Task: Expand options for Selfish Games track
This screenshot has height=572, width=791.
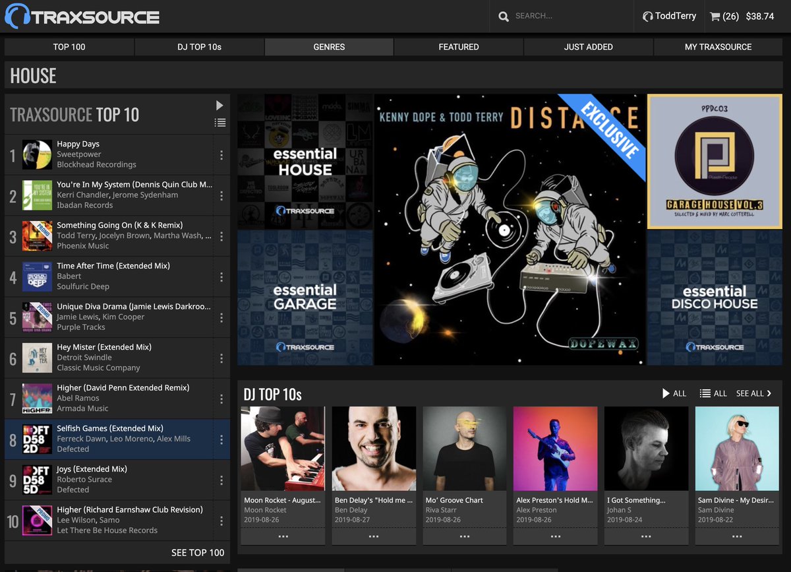Action: 222,438
